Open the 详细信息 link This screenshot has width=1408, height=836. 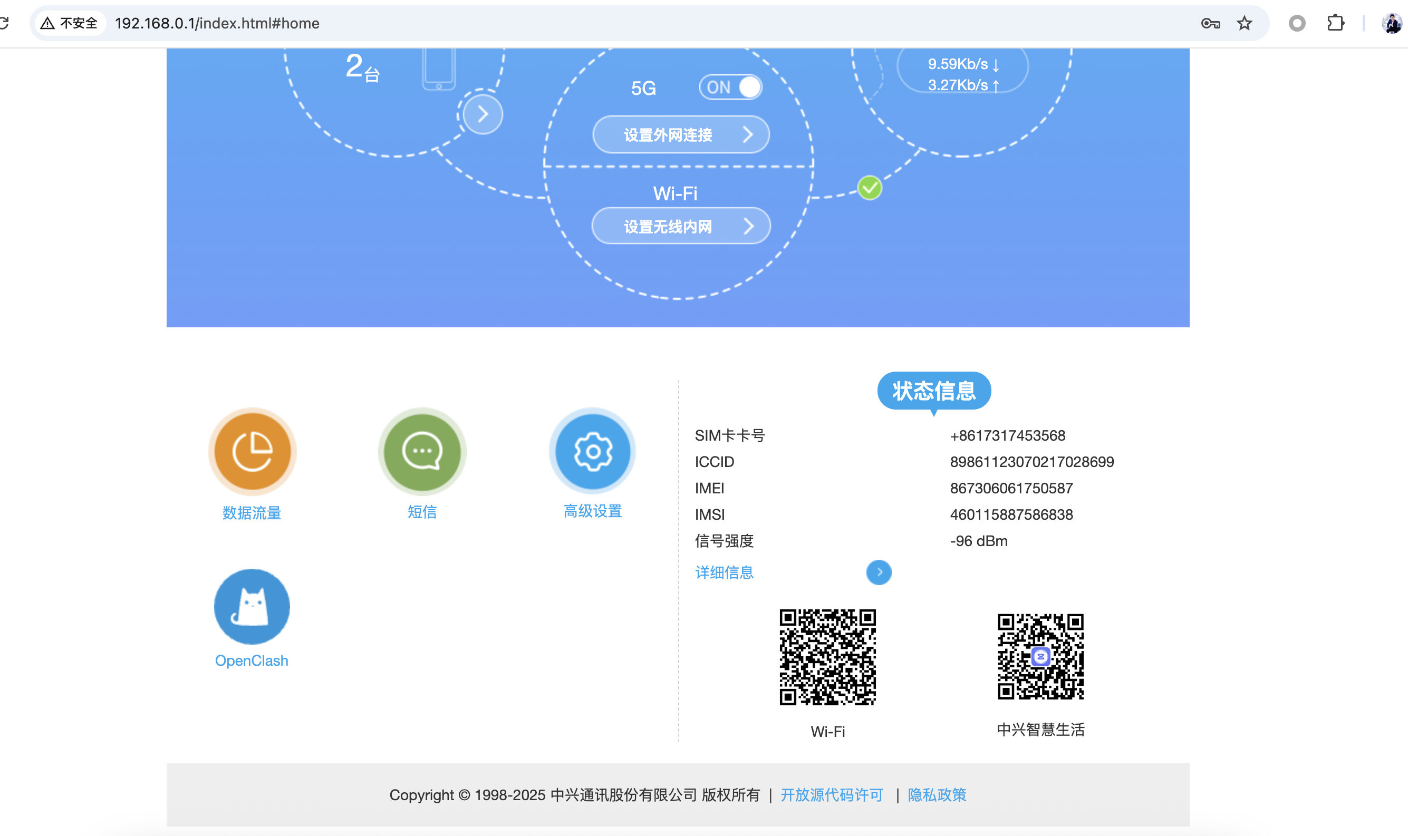point(724,572)
